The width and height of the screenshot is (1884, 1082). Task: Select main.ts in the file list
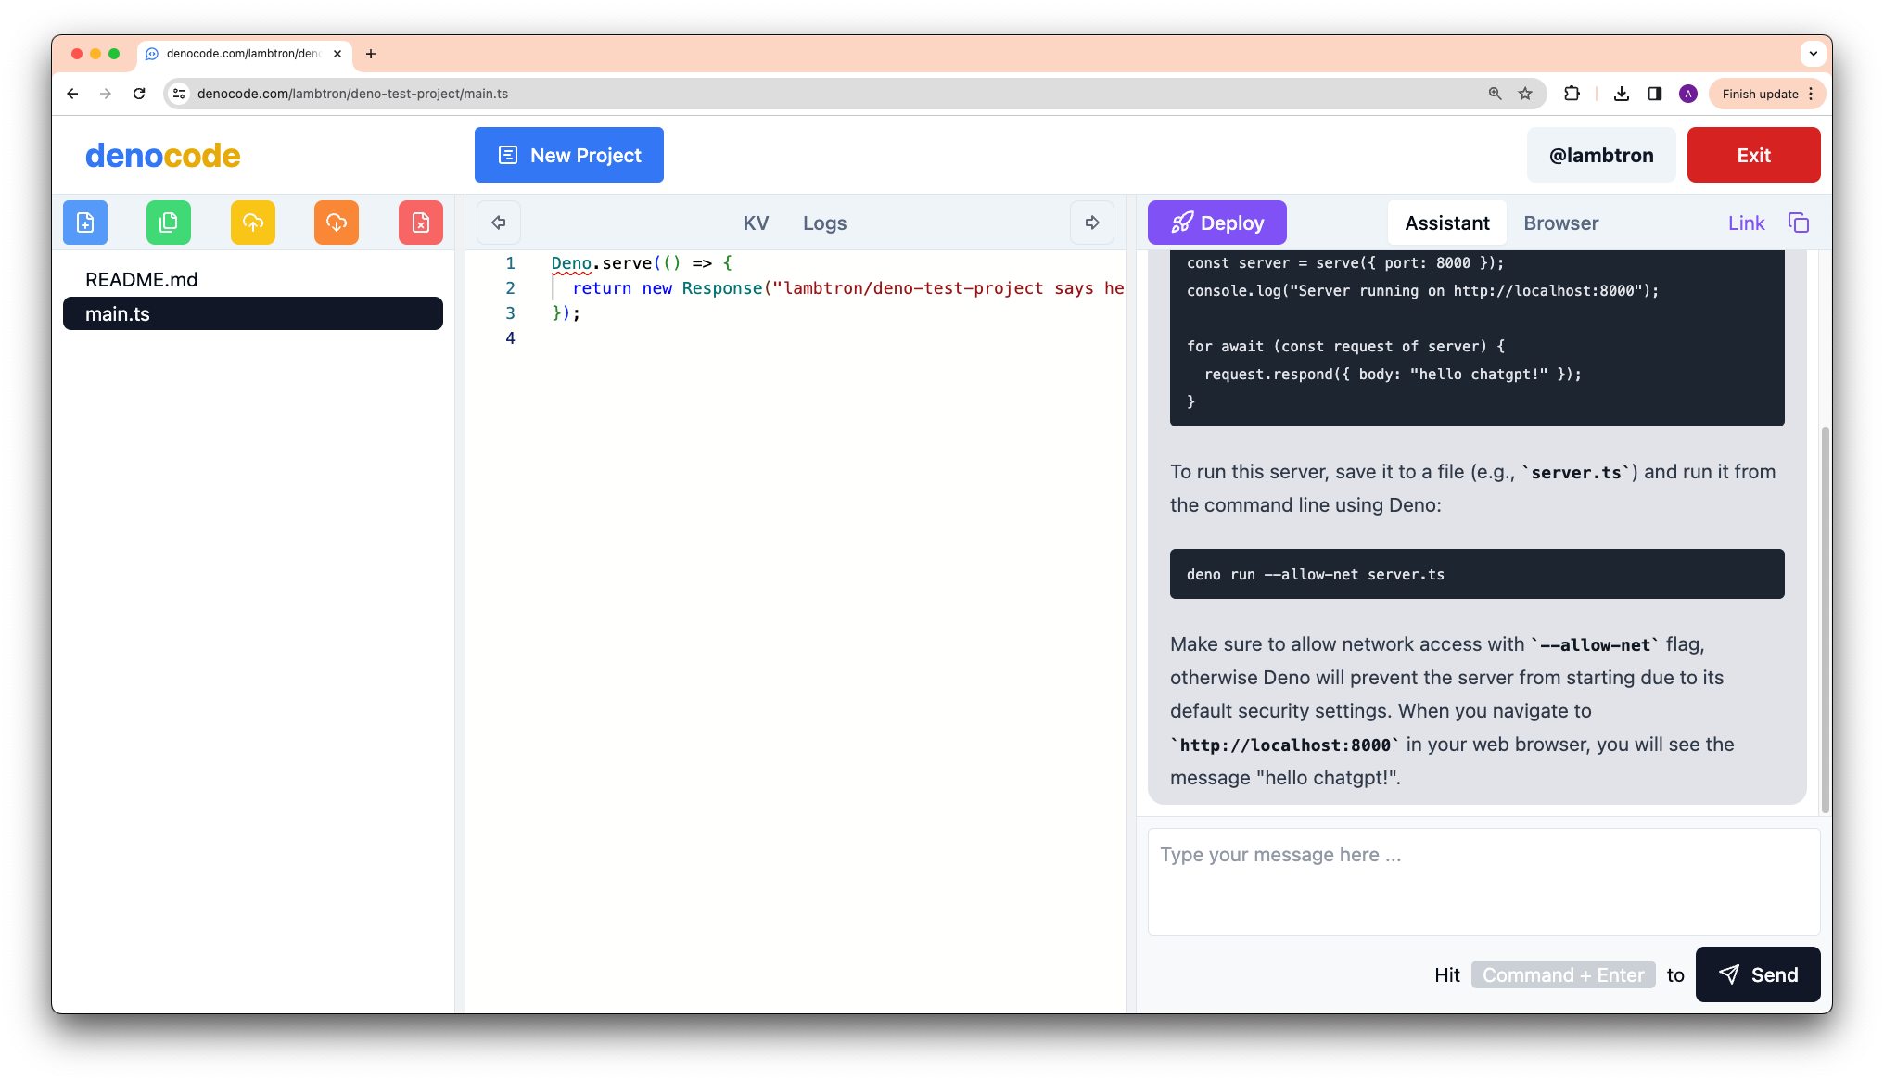coord(253,313)
